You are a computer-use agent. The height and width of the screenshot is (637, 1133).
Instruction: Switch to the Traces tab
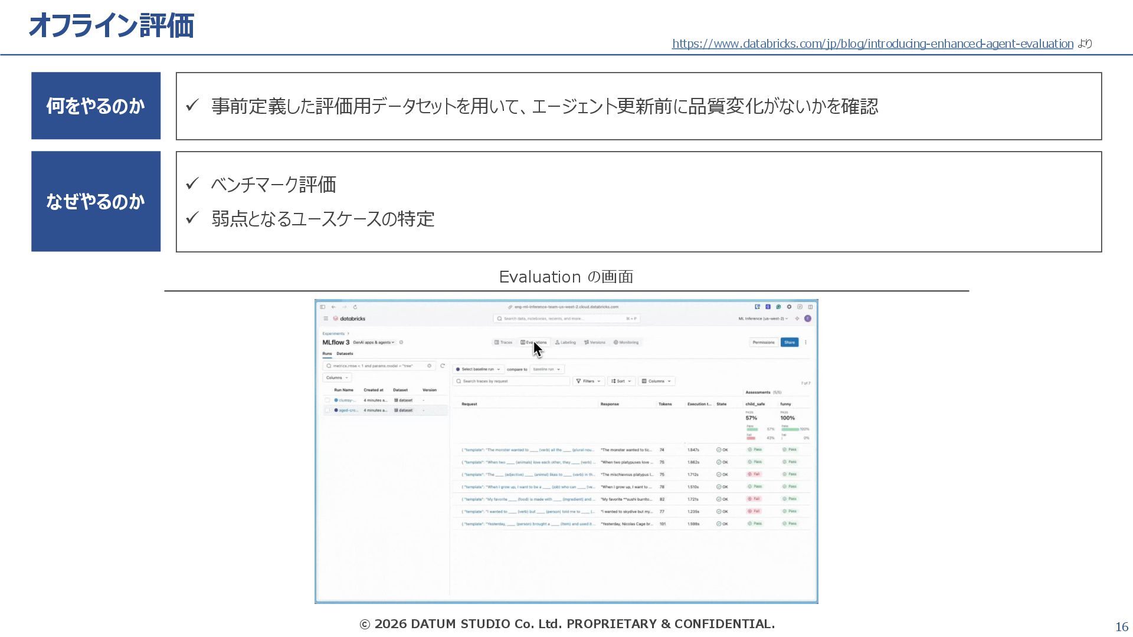pyautogui.click(x=503, y=342)
